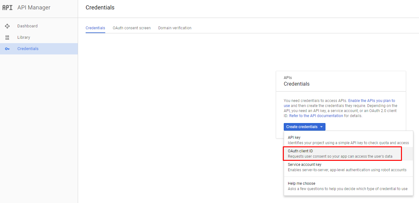The height and width of the screenshot is (203, 419).
Task: Click the Dashboard sidebar icon
Action: point(7,26)
